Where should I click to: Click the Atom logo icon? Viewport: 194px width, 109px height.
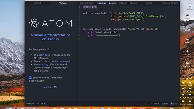point(34,23)
